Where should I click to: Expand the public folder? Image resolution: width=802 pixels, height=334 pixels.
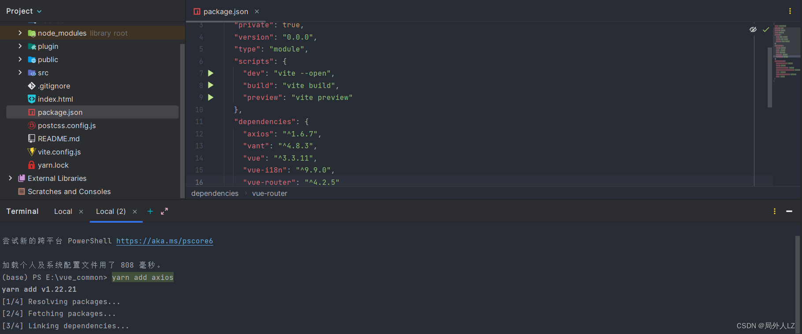(20, 59)
